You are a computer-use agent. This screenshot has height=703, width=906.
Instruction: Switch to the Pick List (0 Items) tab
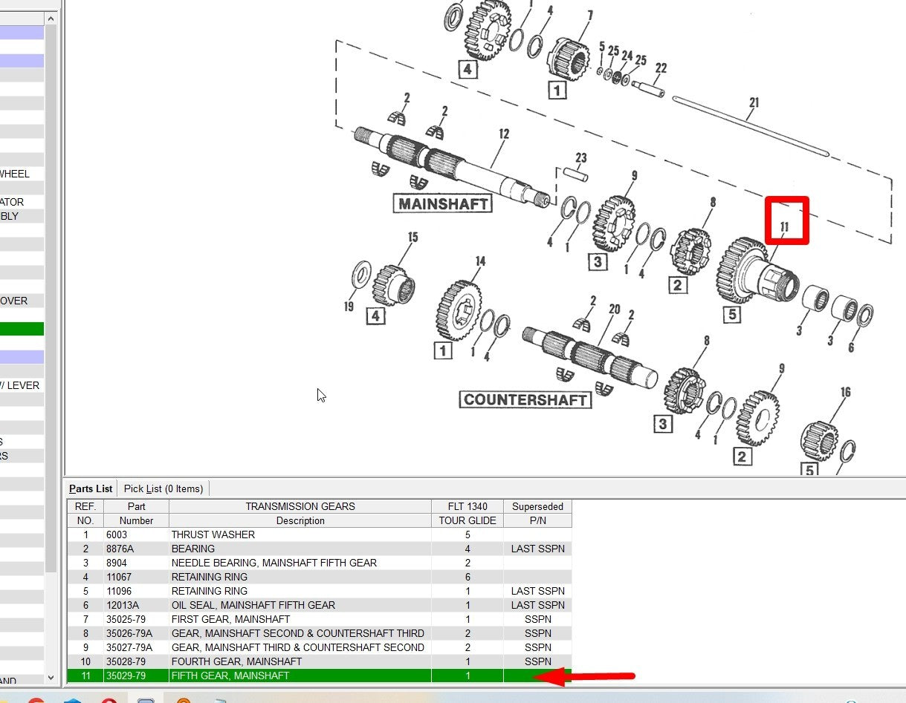coord(164,488)
